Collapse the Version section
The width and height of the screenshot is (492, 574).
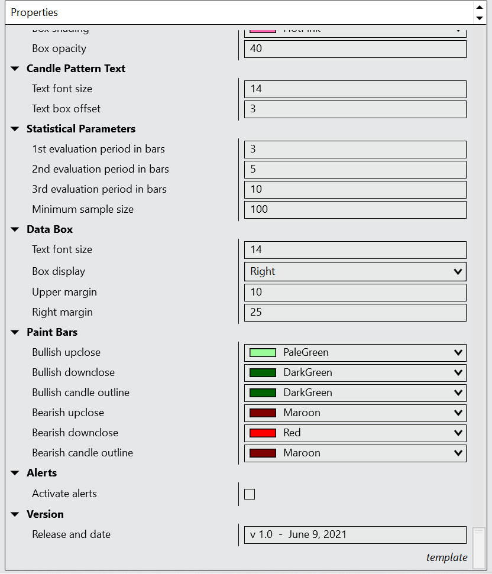pos(15,514)
